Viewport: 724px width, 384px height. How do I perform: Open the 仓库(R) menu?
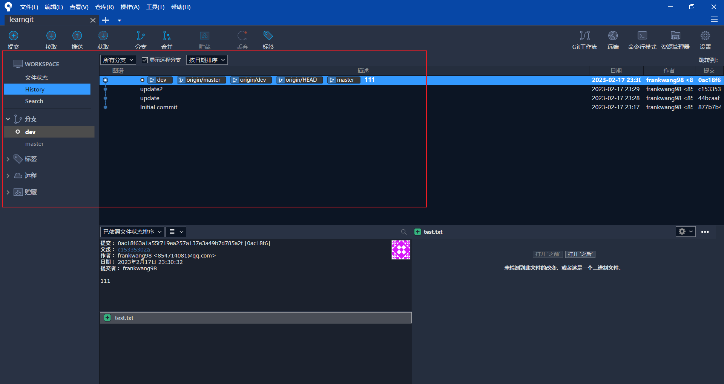tap(104, 7)
